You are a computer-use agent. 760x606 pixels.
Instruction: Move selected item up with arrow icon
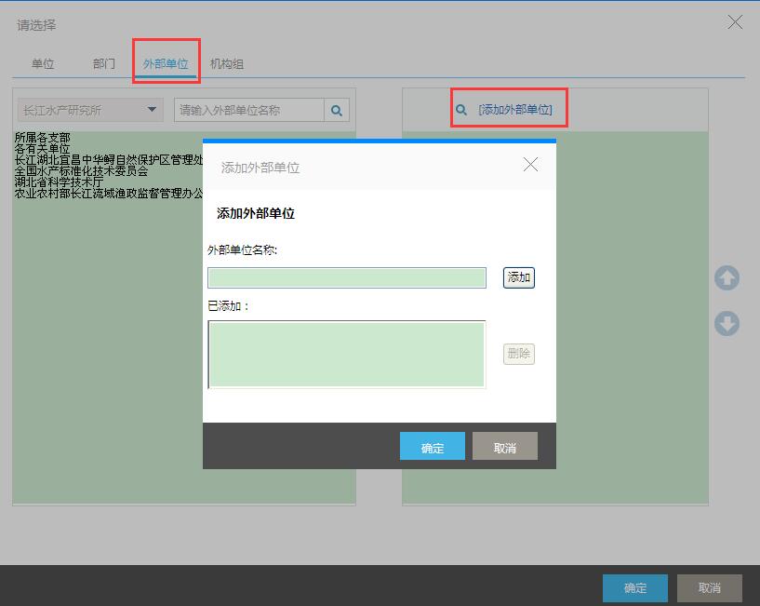[727, 278]
